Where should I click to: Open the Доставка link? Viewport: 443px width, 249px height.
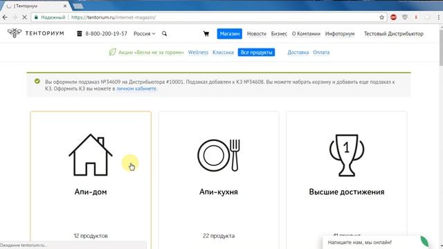point(298,53)
